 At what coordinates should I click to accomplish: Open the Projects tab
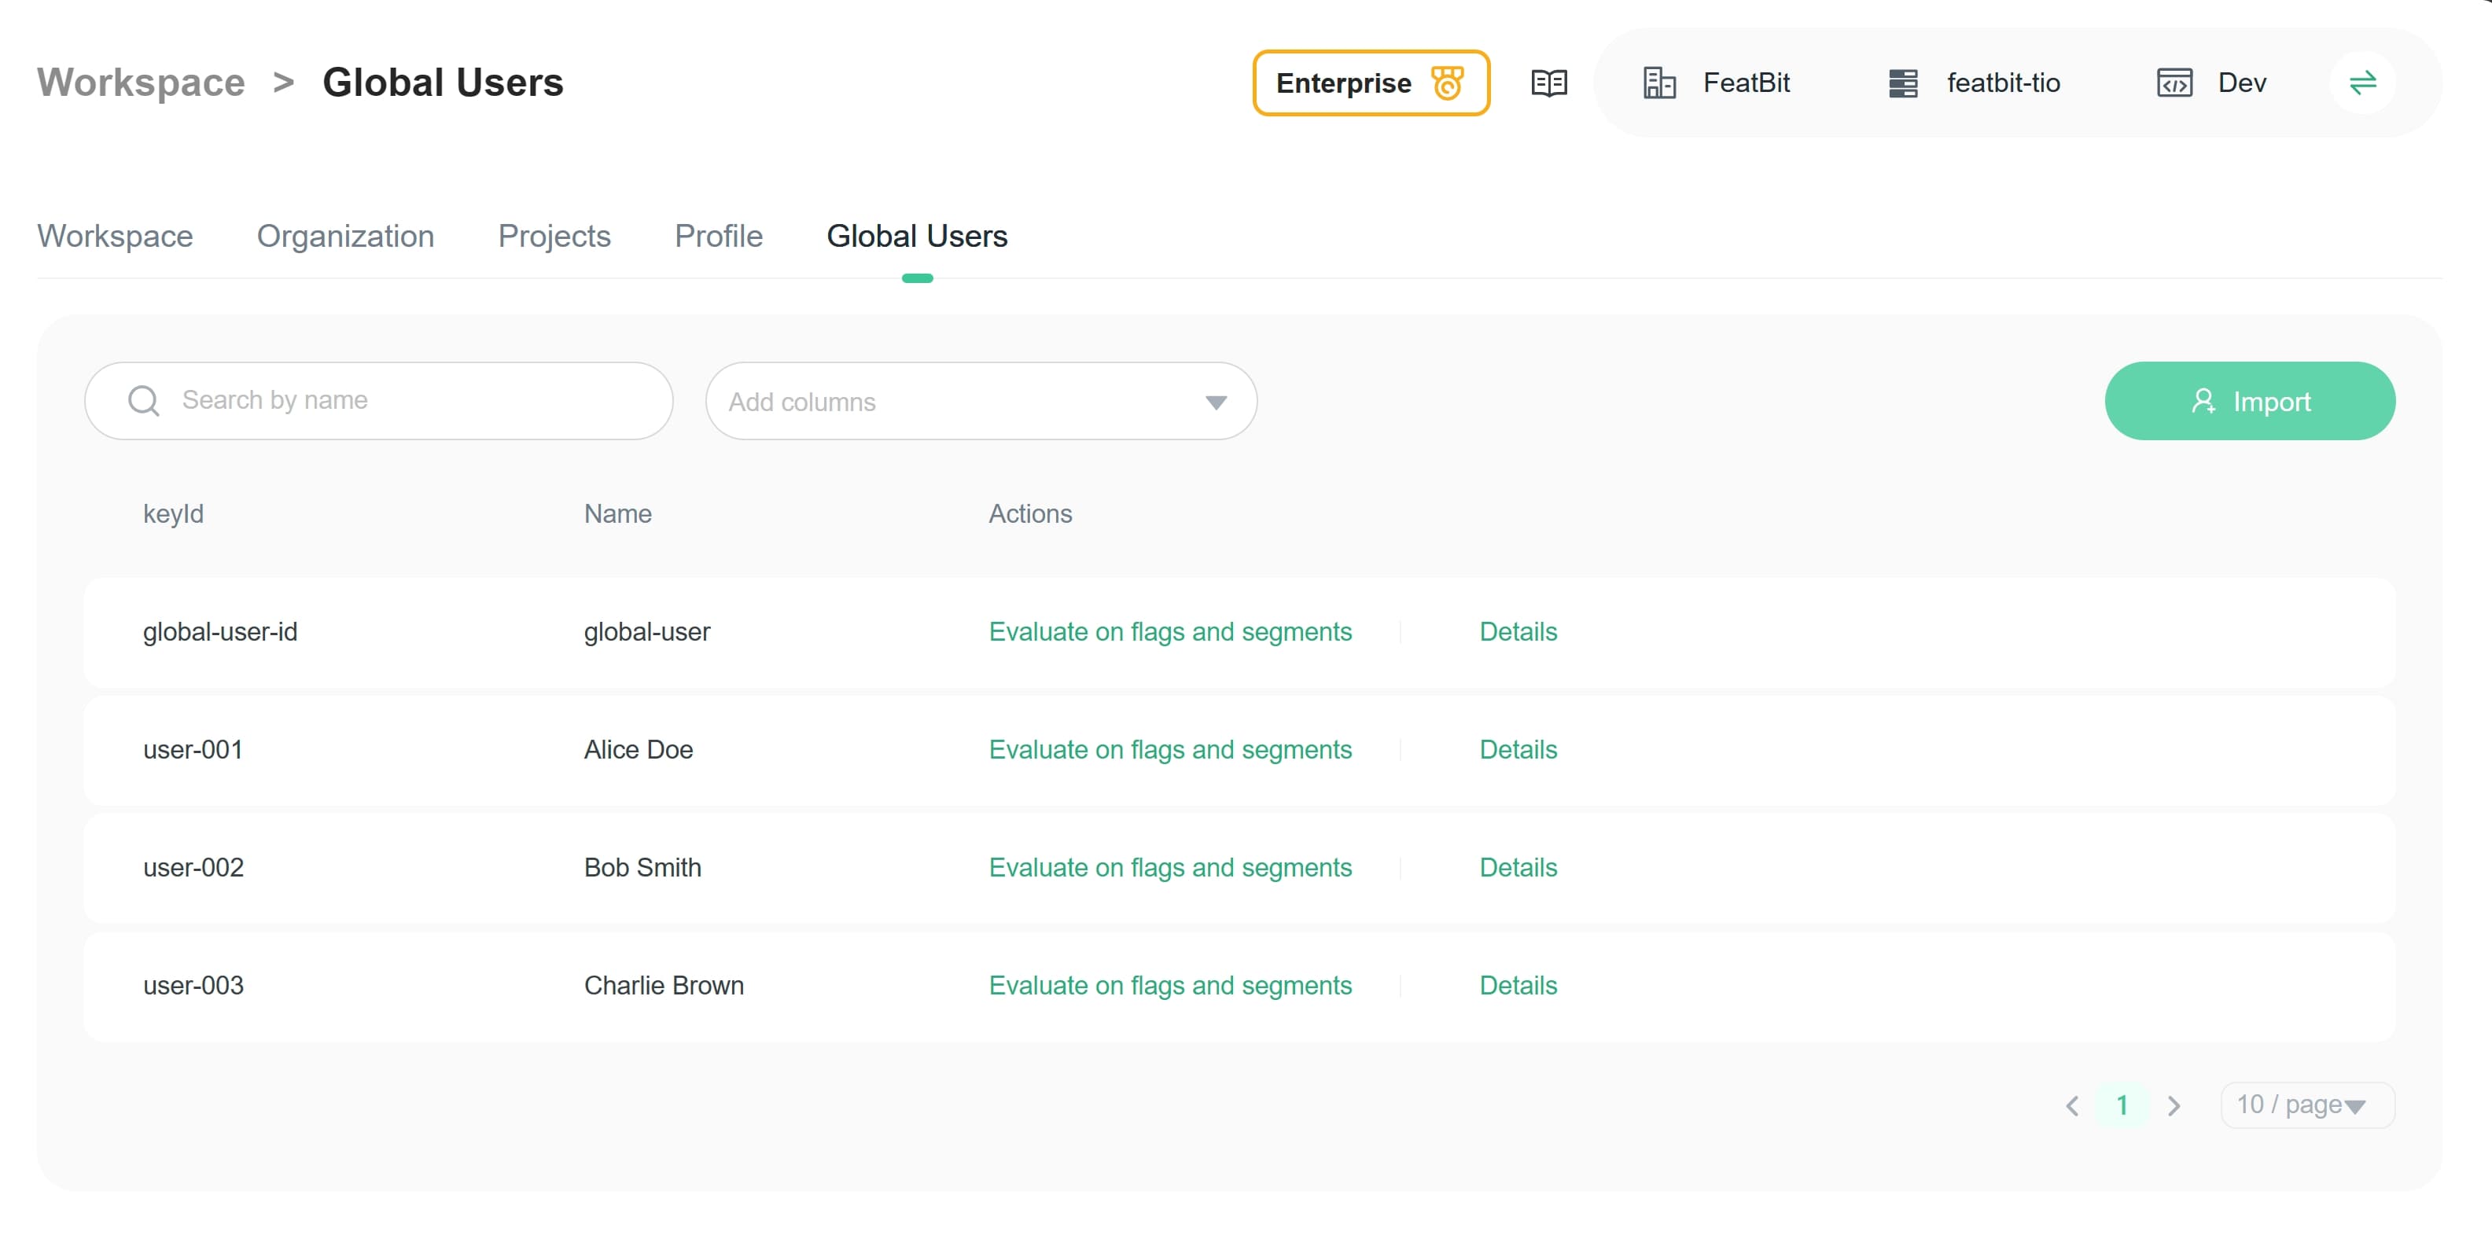pos(554,236)
